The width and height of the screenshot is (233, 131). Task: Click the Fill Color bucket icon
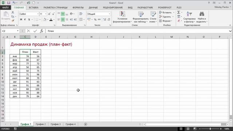[x=45, y=19]
